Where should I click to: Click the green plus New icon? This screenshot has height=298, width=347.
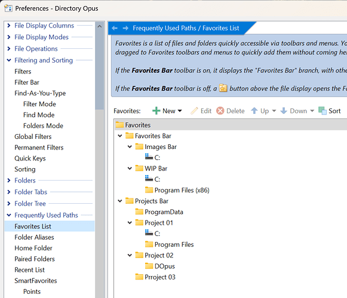tap(156, 111)
